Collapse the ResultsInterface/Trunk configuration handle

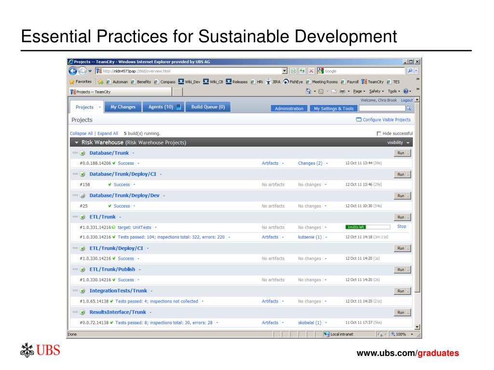click(x=75, y=312)
